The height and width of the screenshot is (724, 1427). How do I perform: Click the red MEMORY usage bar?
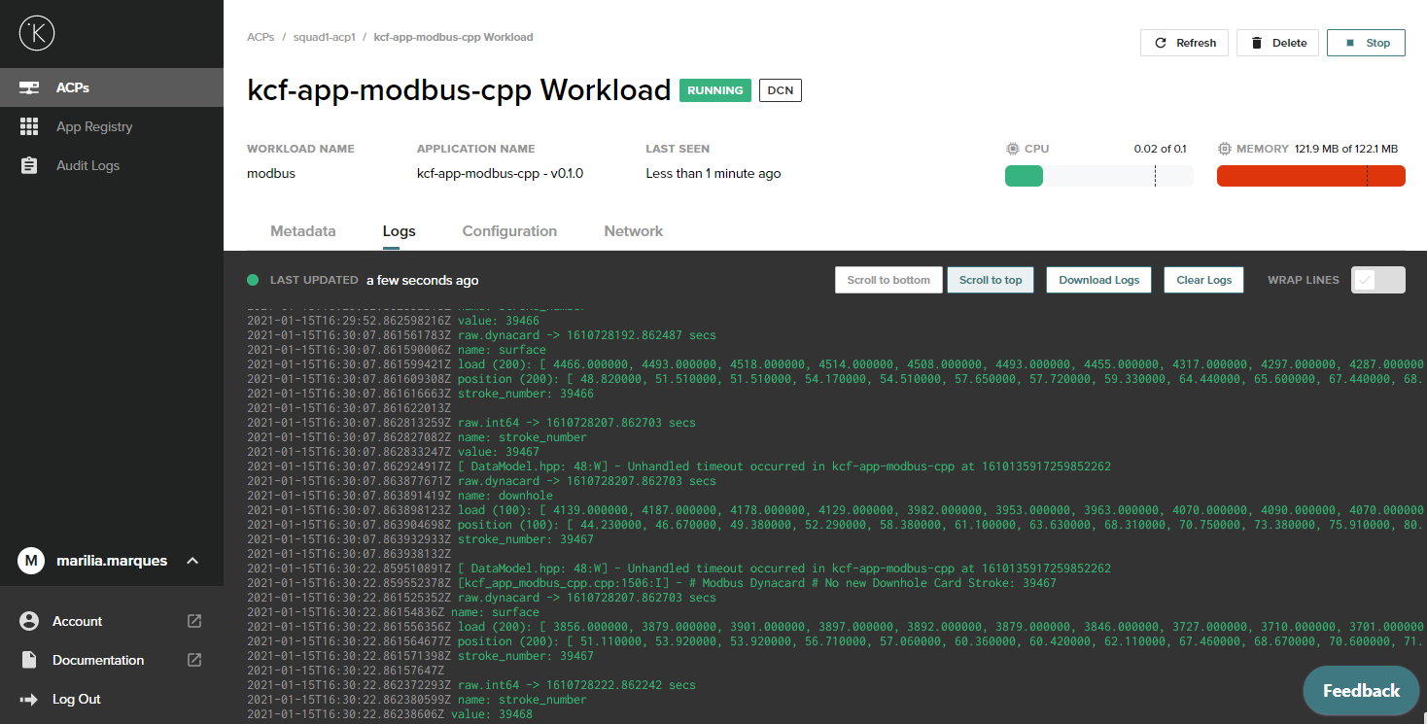1311,176
